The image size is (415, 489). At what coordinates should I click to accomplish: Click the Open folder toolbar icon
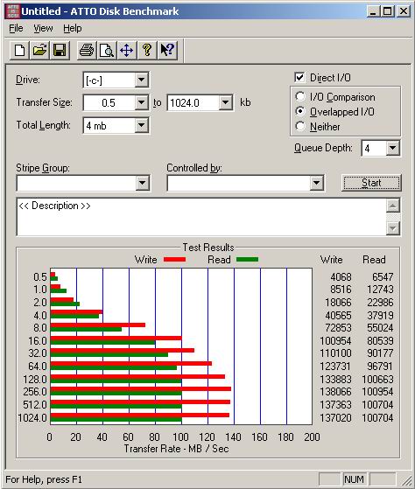coord(39,50)
